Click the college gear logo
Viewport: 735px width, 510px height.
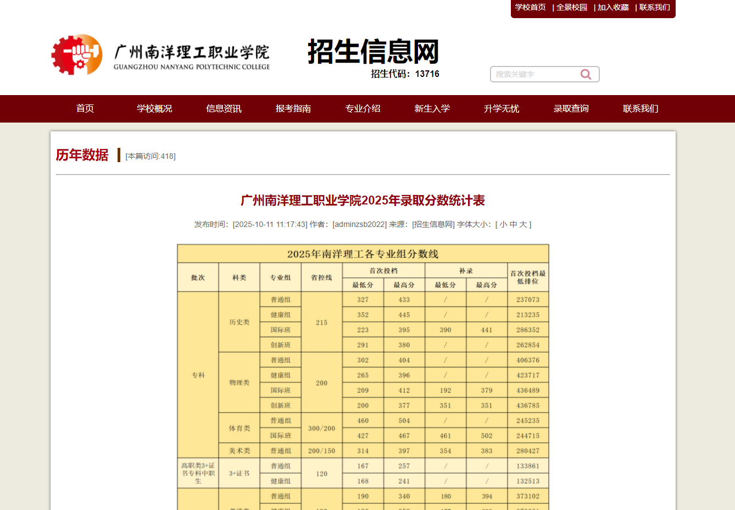pyautogui.click(x=77, y=55)
